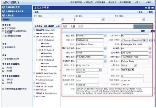Open lookup button next to PHILADELPHIA field

point(105,57)
